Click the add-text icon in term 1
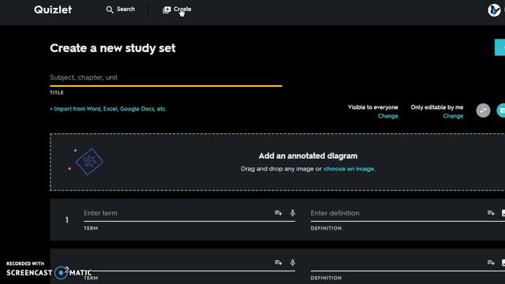This screenshot has width=505, height=284. click(x=279, y=213)
